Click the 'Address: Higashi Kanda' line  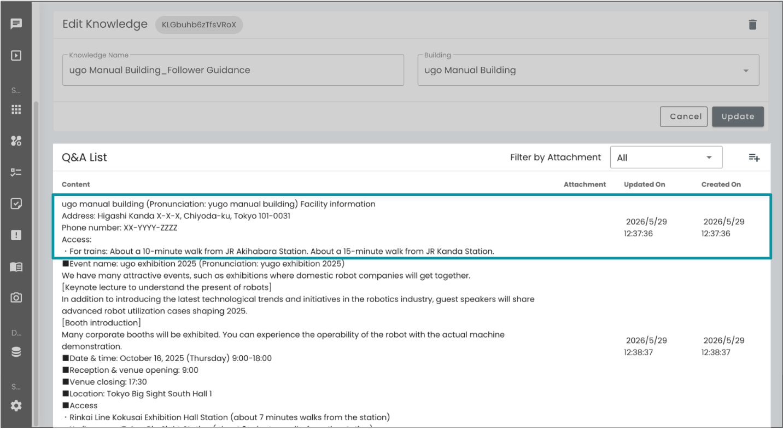176,216
